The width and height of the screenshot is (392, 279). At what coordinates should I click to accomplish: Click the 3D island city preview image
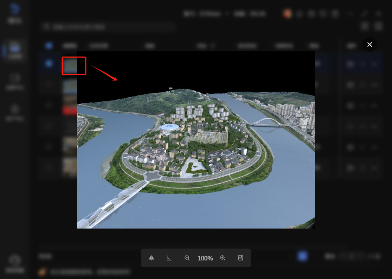point(196,148)
